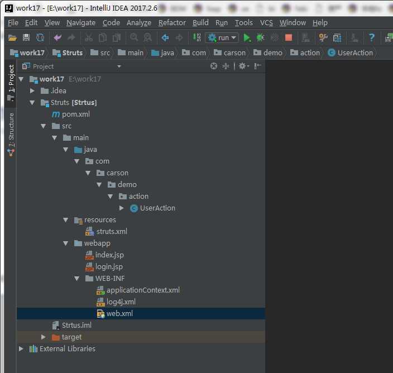
Task: Click Struts in the breadcrumb bar
Action: coord(68,52)
